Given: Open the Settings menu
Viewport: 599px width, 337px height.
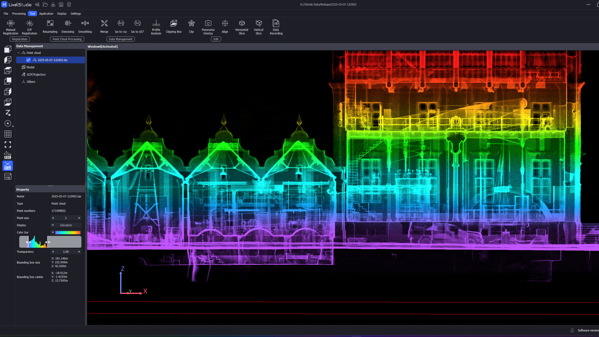Looking at the screenshot, I should point(75,13).
